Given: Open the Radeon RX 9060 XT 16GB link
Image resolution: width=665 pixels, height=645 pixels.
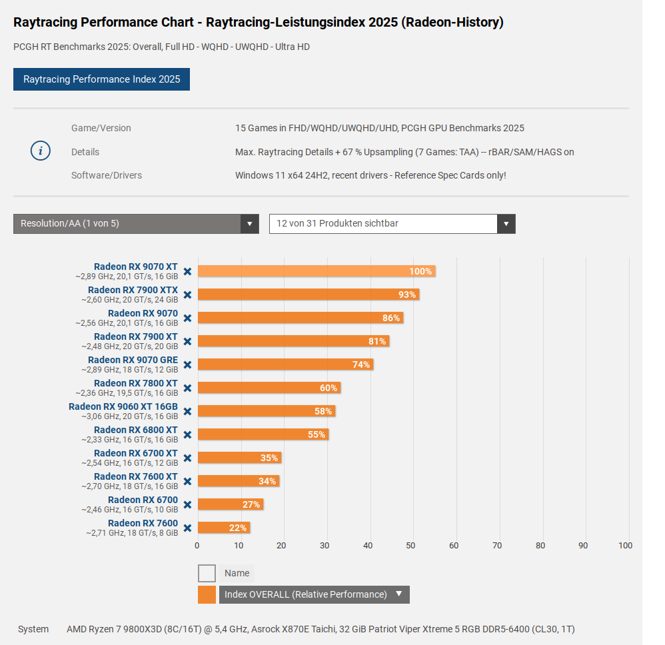Looking at the screenshot, I should point(123,406).
